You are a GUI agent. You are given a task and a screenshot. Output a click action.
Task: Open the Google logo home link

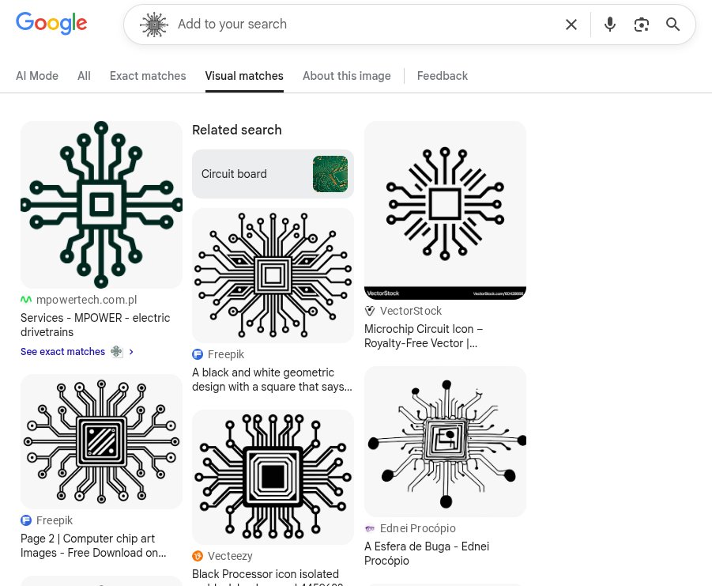[x=51, y=23]
